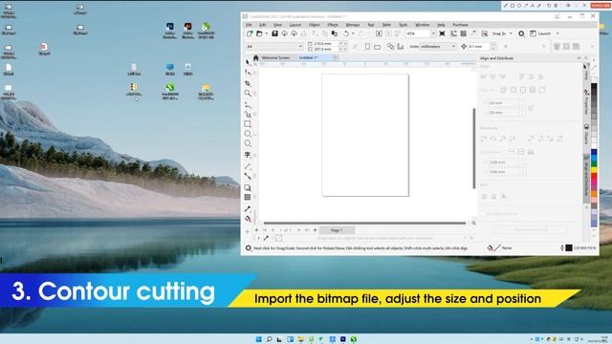Expand the Snap To dropdown
The height and width of the screenshot is (344, 612).
[x=511, y=34]
